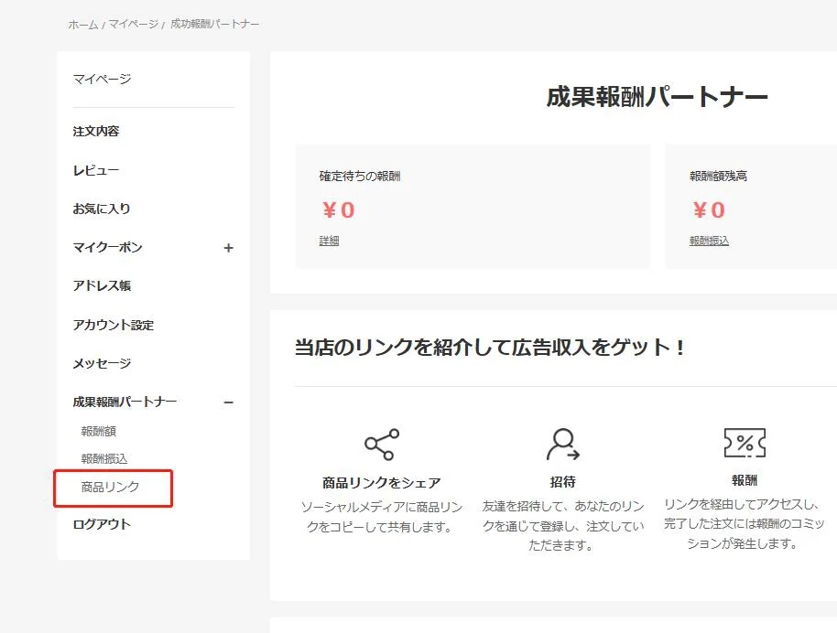Viewport: 837px width, 633px height.
Task: Click the coupon percent icon above 報酬
Action: 744,444
